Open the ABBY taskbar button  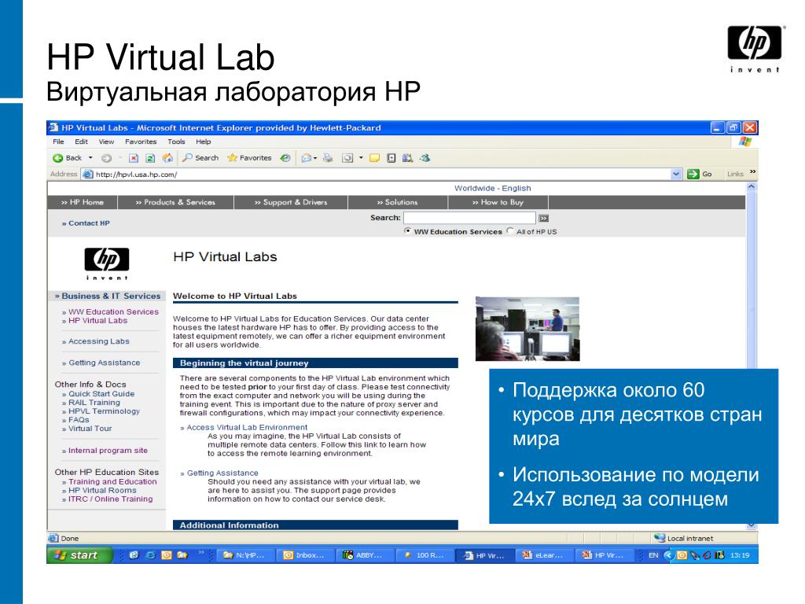[364, 555]
